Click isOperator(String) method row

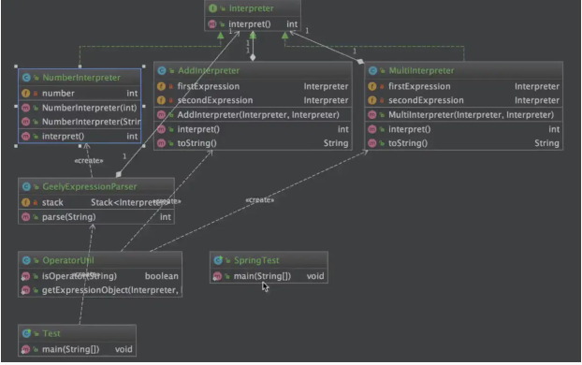[x=100, y=276]
